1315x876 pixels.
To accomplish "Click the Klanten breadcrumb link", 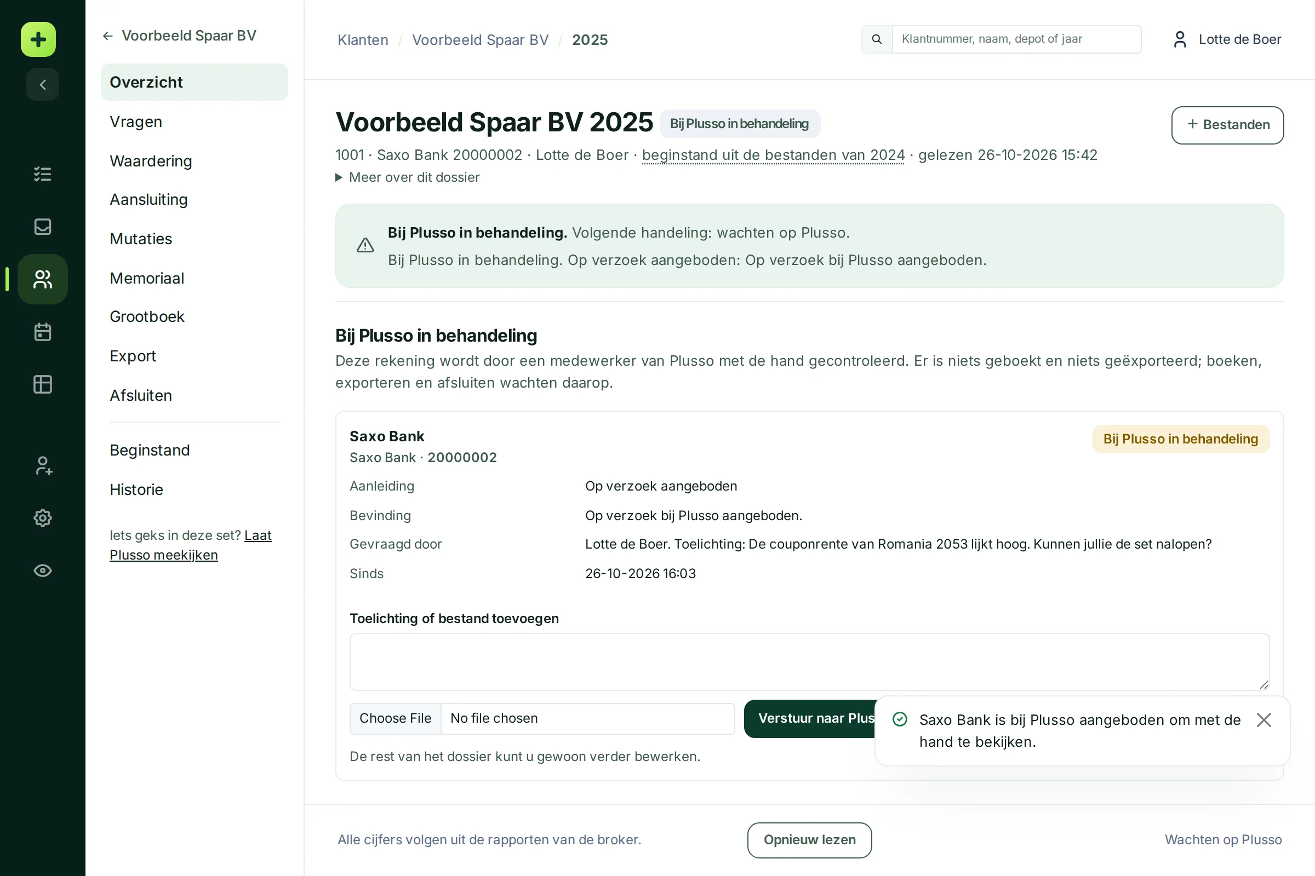I will pos(363,39).
